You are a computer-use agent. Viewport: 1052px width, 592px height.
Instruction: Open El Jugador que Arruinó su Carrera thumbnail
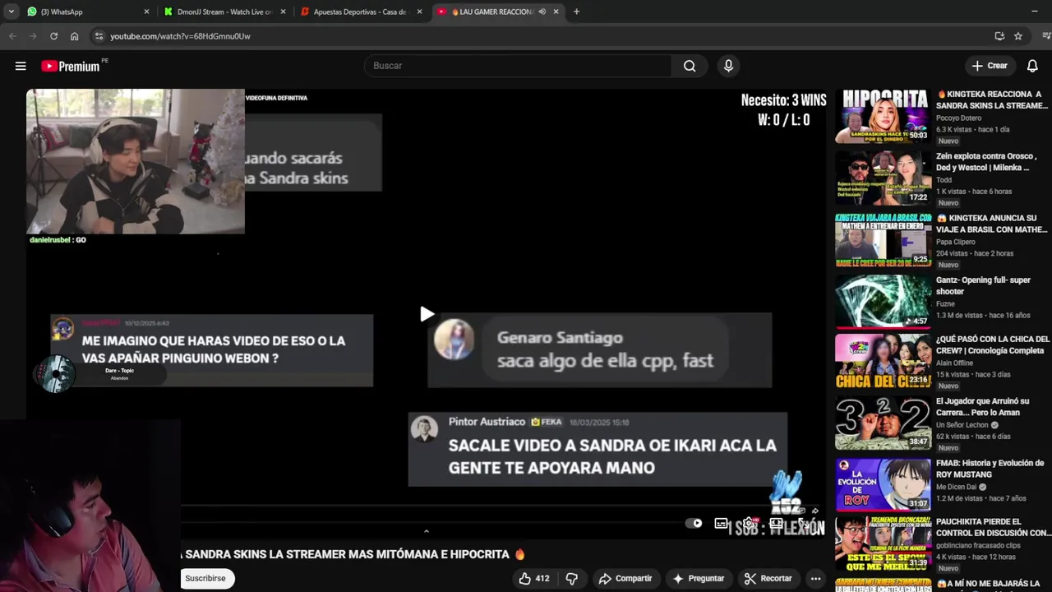[883, 423]
